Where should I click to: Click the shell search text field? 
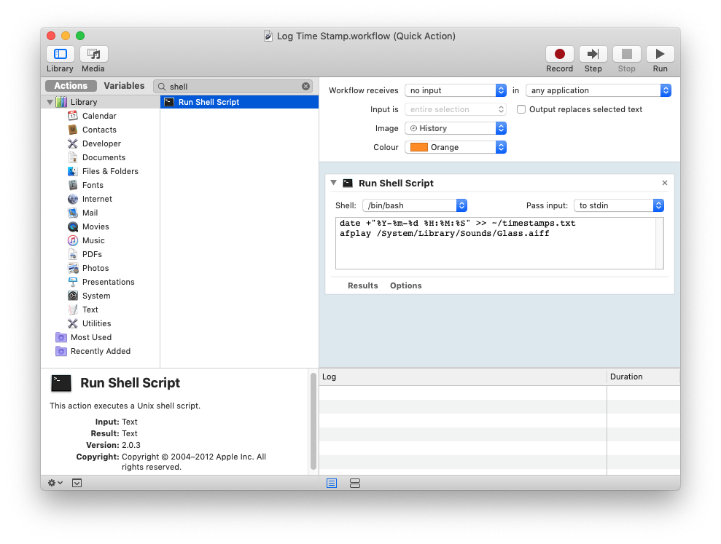pos(233,87)
